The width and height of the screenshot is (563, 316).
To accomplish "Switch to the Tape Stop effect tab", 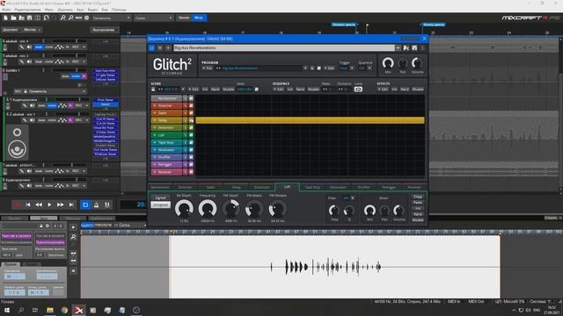I will [312, 187].
